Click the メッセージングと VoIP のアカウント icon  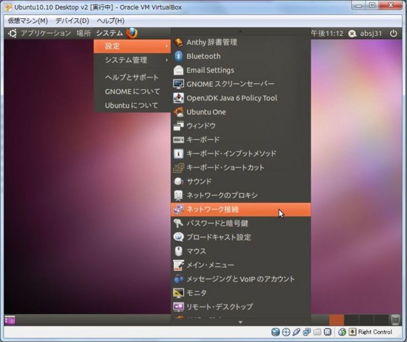[x=178, y=279]
